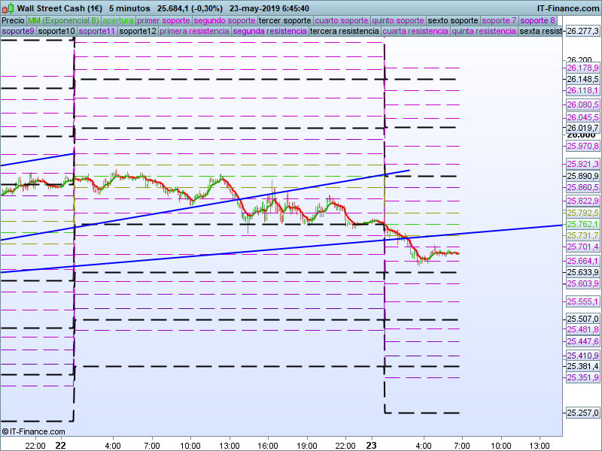Click the 5 minutos timeframe text
602x451 pixels.
tap(129, 8)
